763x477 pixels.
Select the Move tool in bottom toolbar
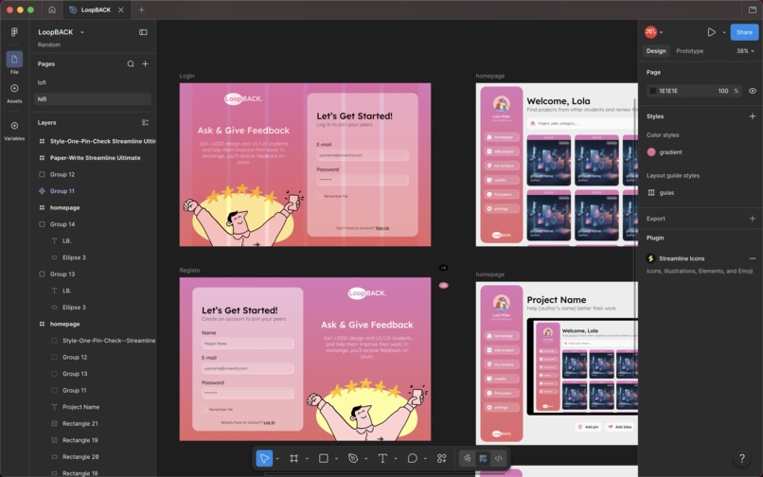tap(264, 458)
